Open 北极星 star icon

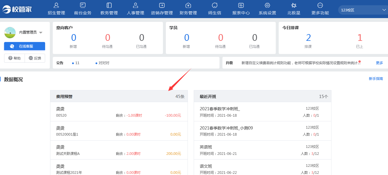294,5
